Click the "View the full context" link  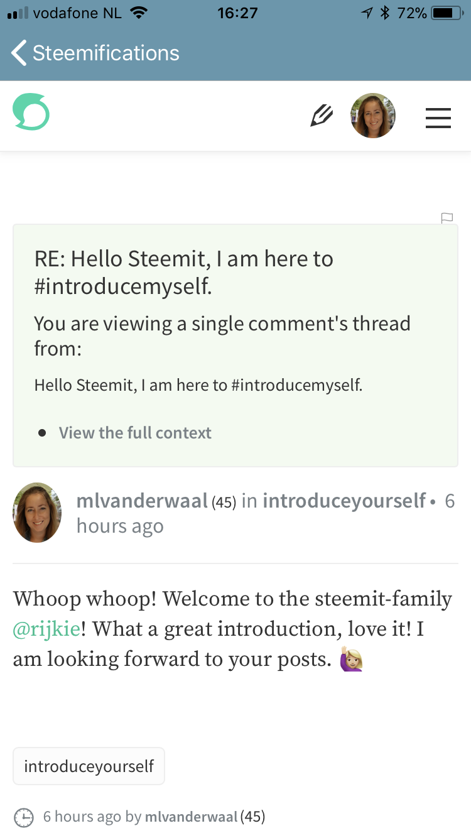click(135, 433)
